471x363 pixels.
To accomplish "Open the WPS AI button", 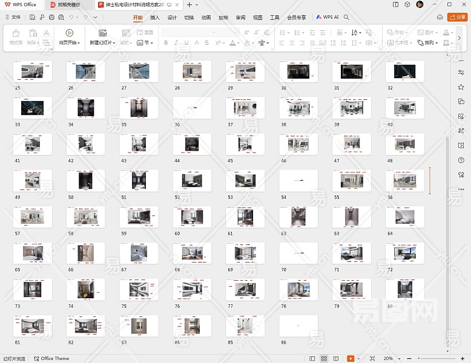I will pyautogui.click(x=328, y=18).
